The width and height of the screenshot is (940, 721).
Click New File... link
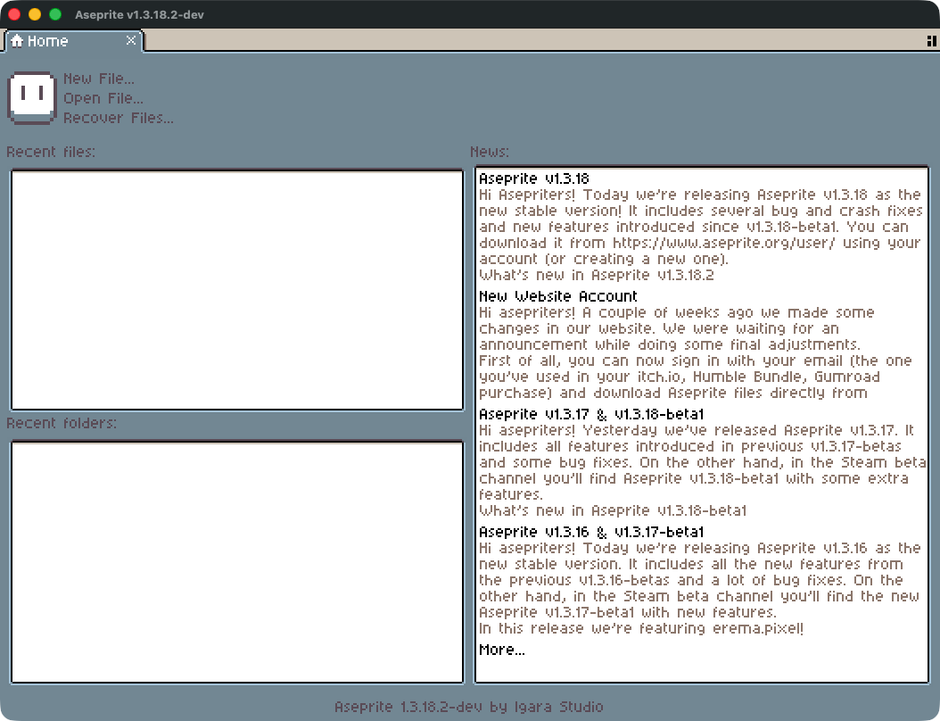(99, 79)
